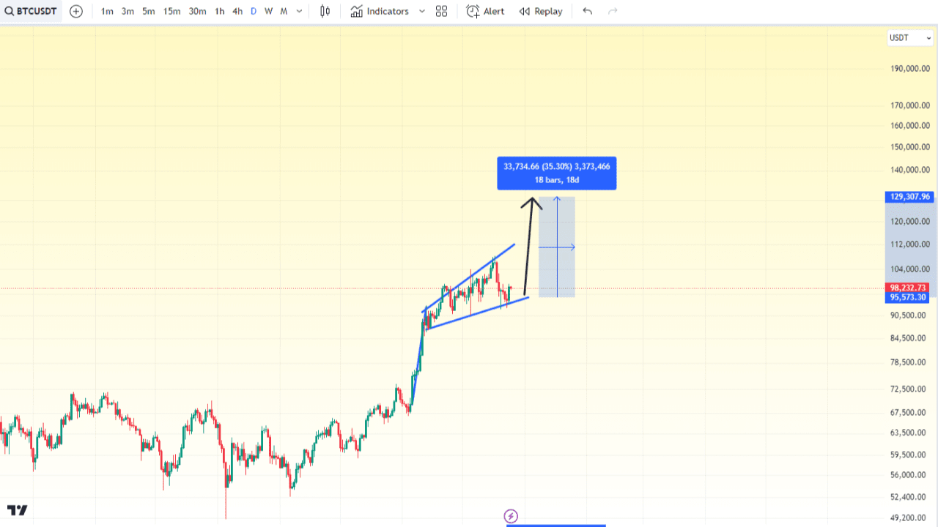
Task: Switch to 4h timeframe
Action: (237, 11)
